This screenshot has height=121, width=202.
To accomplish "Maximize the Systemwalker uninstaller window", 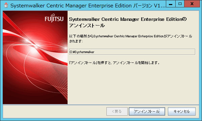I will (x=180, y=4).
